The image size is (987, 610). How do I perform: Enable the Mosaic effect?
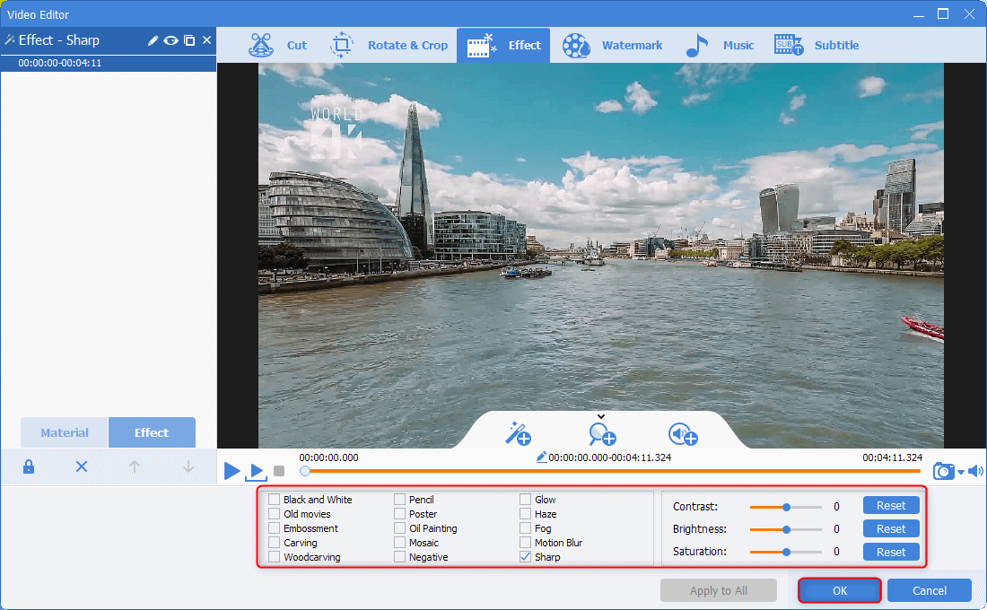pyautogui.click(x=399, y=543)
